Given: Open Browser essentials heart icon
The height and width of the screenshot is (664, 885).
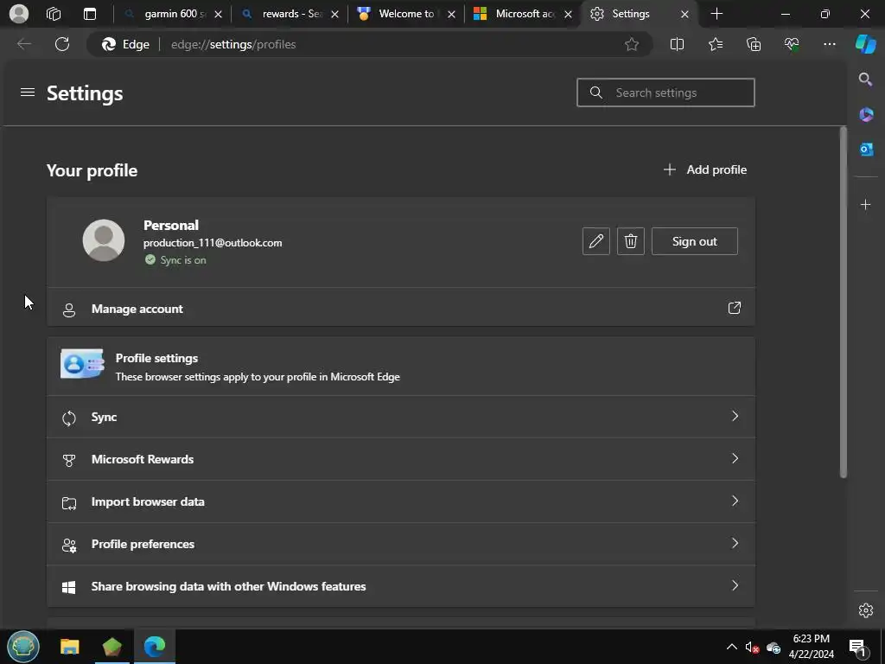Looking at the screenshot, I should pos(792,44).
